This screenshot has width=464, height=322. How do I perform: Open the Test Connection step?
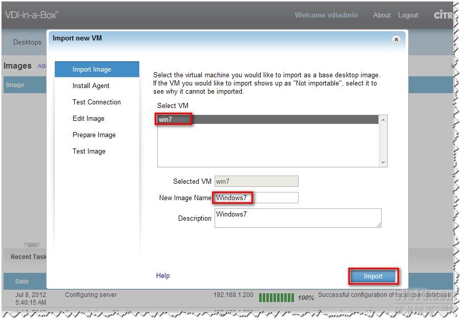[96, 102]
